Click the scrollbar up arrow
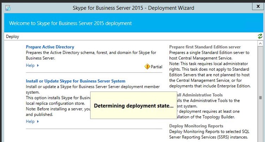 (x=260, y=44)
